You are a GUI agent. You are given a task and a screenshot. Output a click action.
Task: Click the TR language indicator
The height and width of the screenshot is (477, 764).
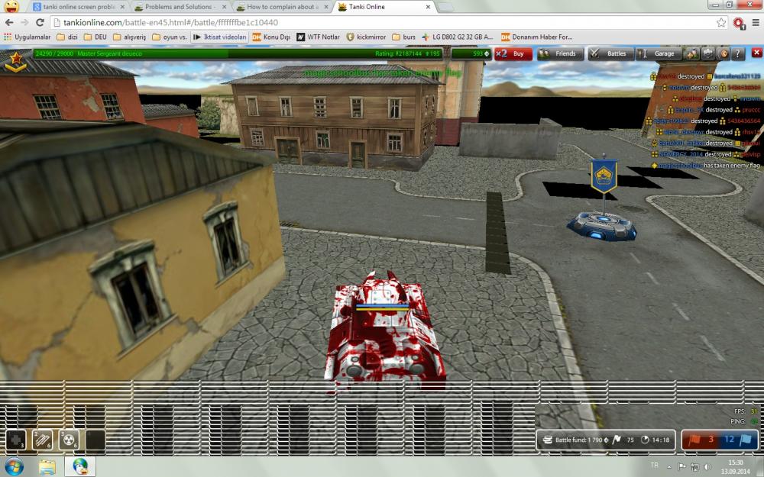tap(655, 466)
